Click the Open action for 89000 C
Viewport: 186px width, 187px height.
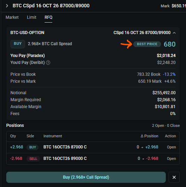click(171, 158)
